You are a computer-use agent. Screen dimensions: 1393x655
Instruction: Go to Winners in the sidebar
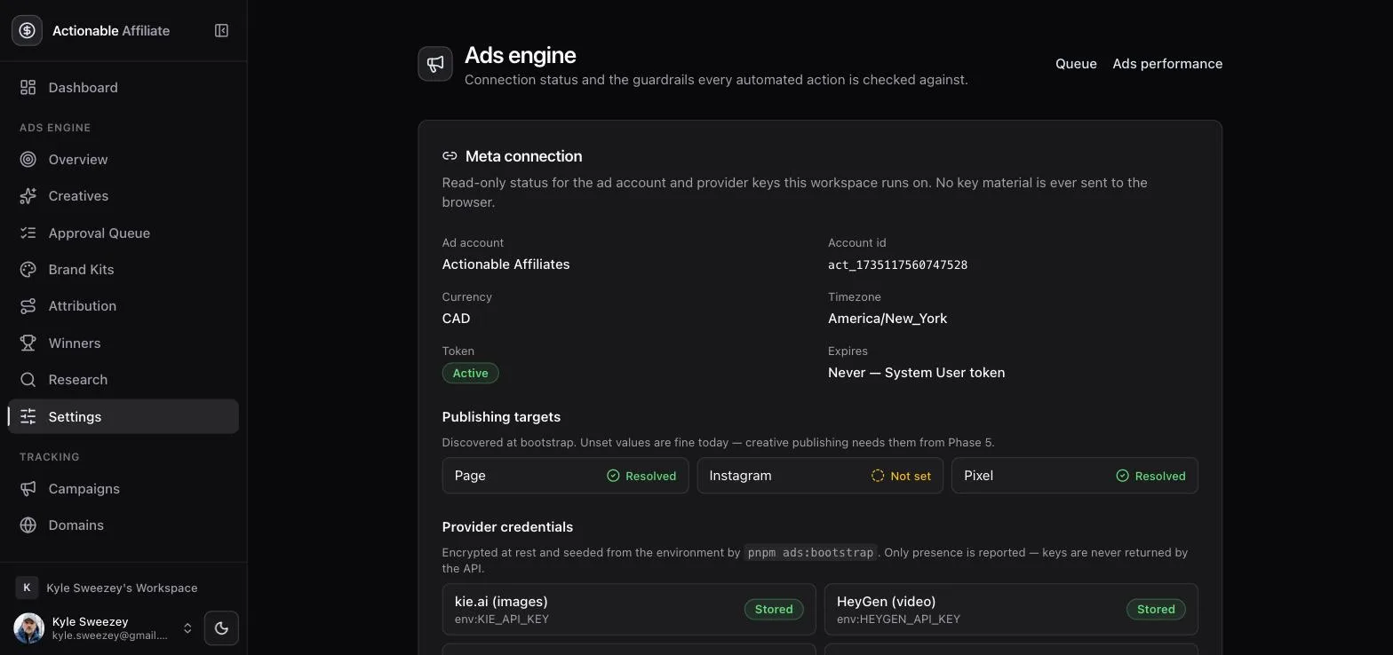click(123, 343)
